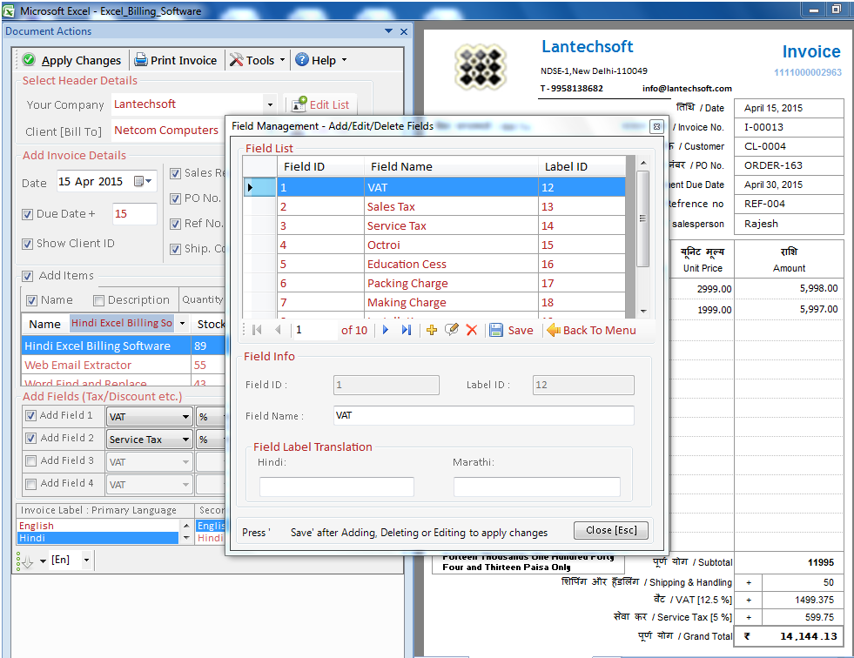Close the Document Actions pane
Screen dimensions: 854x658
pyautogui.click(x=404, y=31)
